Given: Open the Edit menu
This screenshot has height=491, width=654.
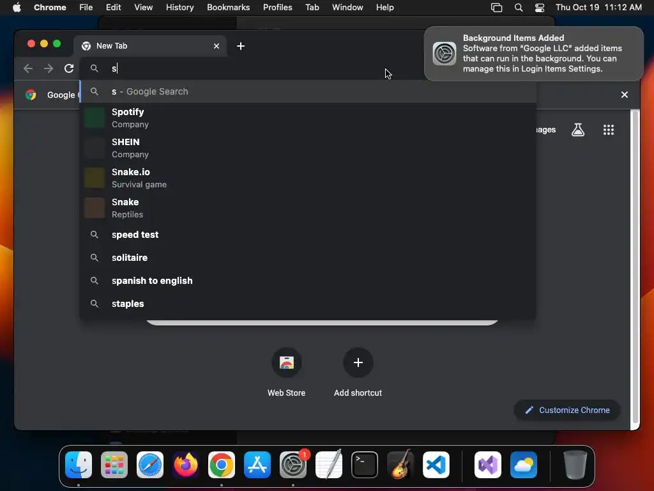Looking at the screenshot, I should [113, 8].
